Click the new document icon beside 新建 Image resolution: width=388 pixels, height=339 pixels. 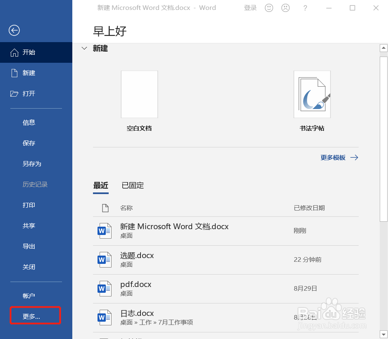coord(14,73)
